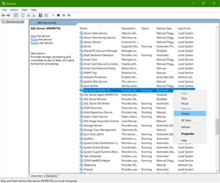The image size is (220, 183).
Task: Click the Show/Hide Action Pane icon
Action: pyautogui.click(x=46, y=15)
